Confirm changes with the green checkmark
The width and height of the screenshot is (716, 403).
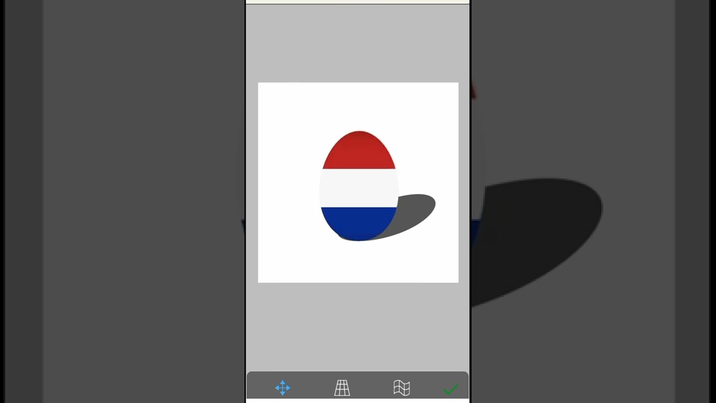coord(450,389)
